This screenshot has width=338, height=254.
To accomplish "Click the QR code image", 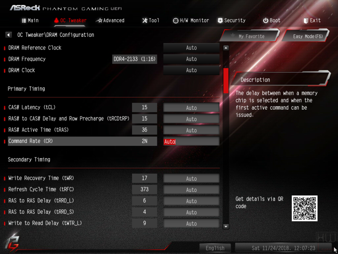I will (304, 208).
